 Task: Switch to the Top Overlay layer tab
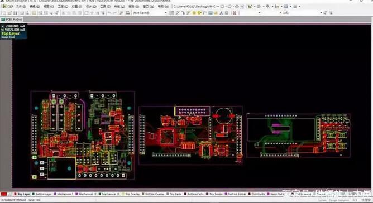point(131,194)
